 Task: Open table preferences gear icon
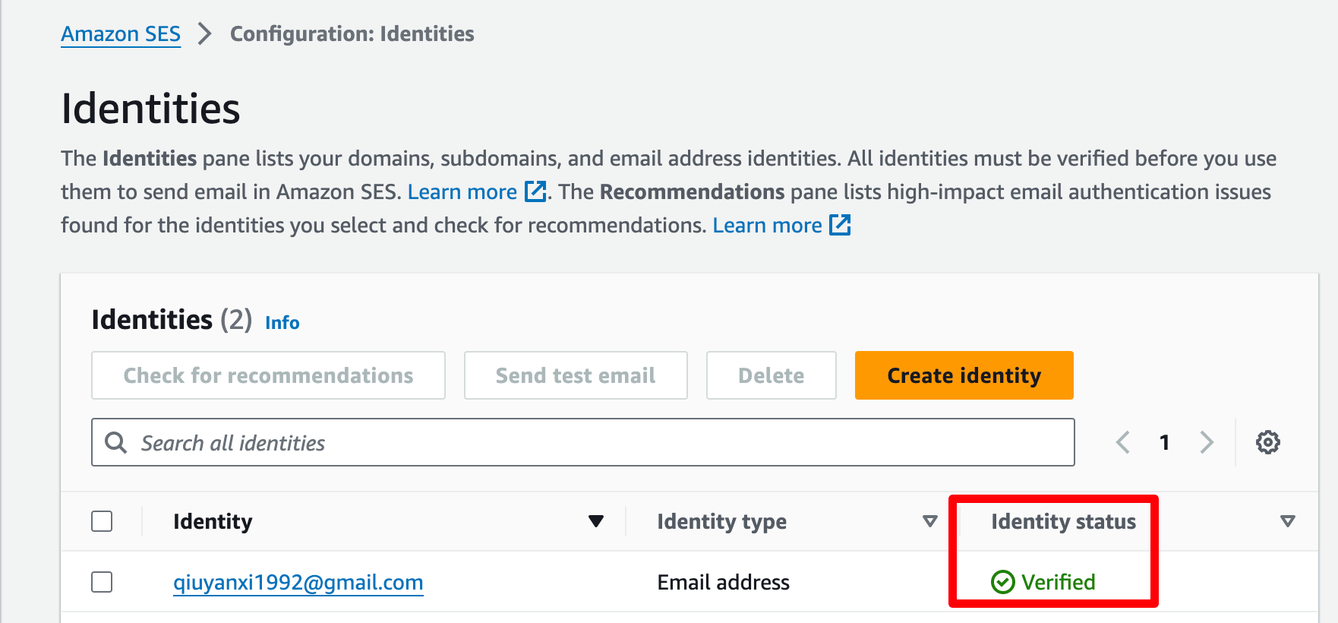1267,442
